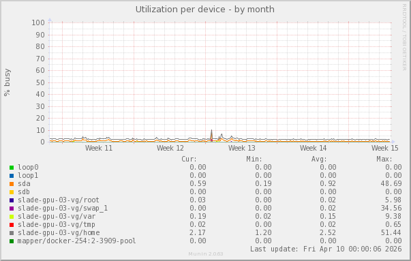Viewport: 411px width, 261px height.
Task: Click the 'loop0' legend label
Action: 28,167
